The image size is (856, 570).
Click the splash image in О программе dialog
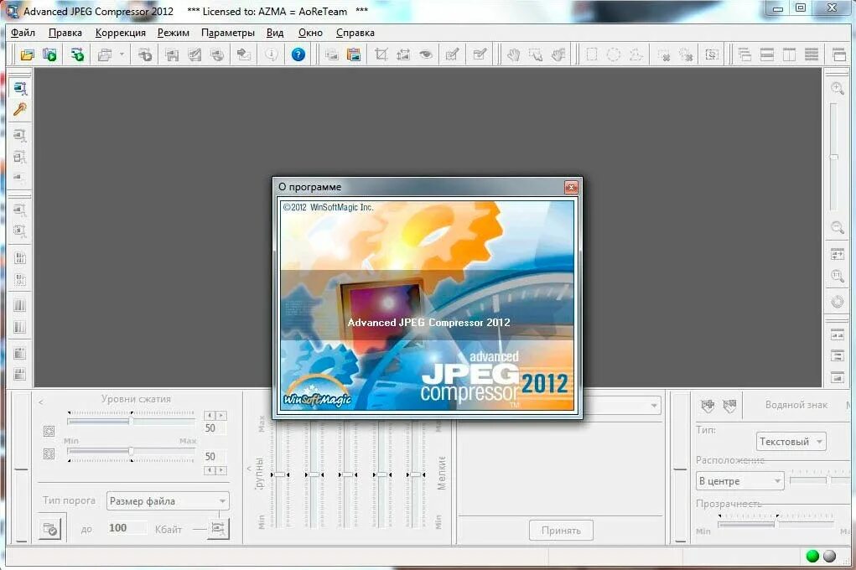428,304
